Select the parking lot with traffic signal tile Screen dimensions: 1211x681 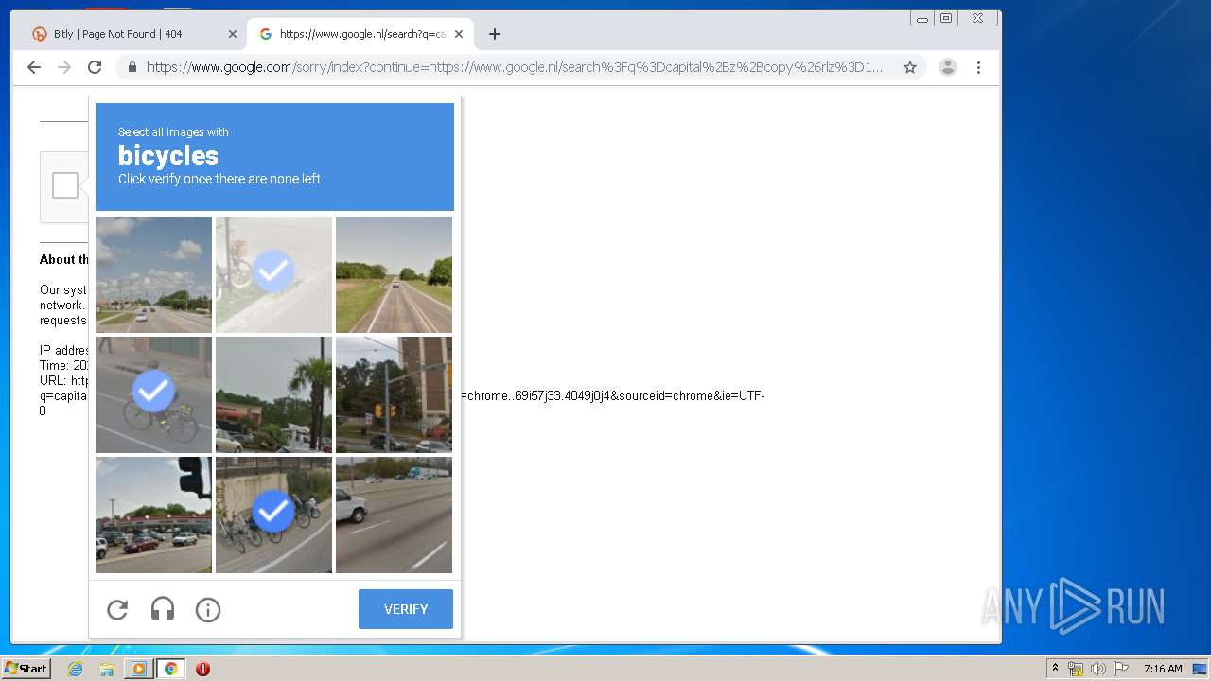coord(153,515)
